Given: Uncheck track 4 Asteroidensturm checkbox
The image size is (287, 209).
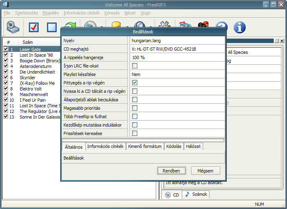Looking at the screenshot, I should 6,66.
